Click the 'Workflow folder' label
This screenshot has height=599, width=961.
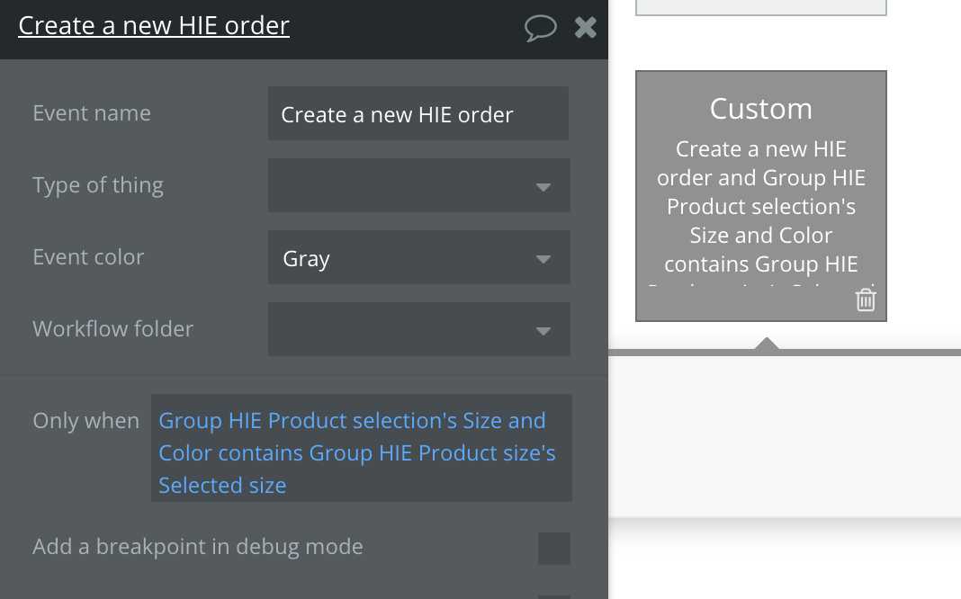tap(112, 329)
